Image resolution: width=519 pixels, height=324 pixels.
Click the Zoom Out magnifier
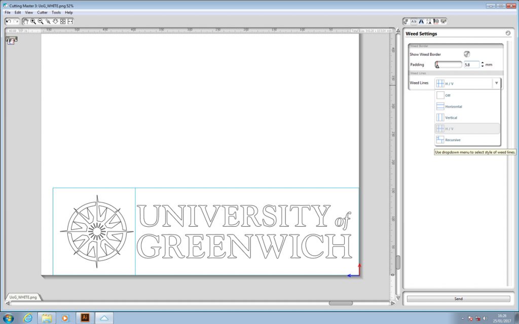41,21
